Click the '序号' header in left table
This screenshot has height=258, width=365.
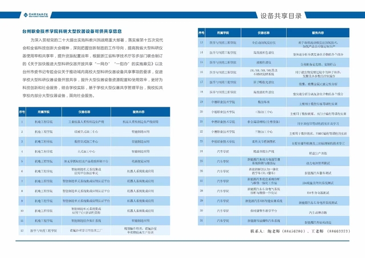click(x=22, y=112)
